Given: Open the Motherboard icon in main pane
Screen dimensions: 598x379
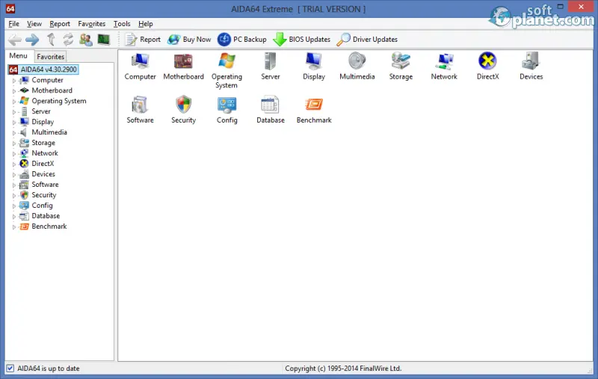Looking at the screenshot, I should pos(183,61).
